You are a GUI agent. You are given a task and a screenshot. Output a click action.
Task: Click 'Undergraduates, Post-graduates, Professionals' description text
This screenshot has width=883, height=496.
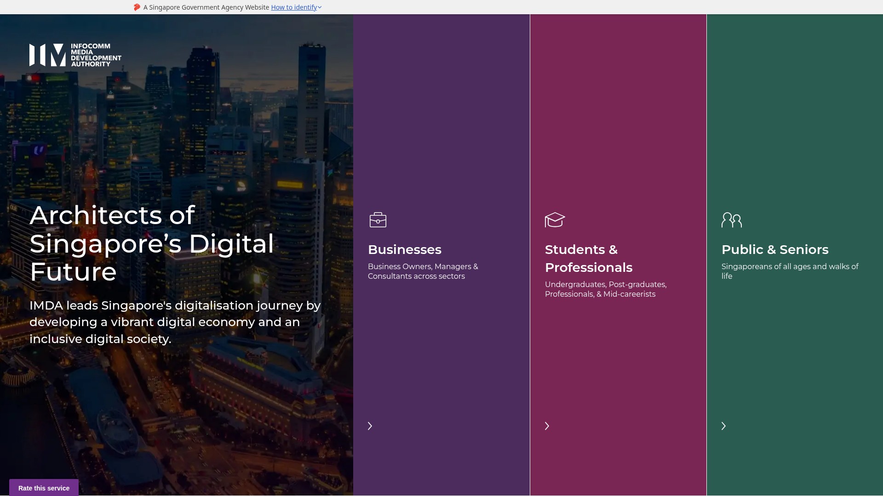pyautogui.click(x=606, y=289)
